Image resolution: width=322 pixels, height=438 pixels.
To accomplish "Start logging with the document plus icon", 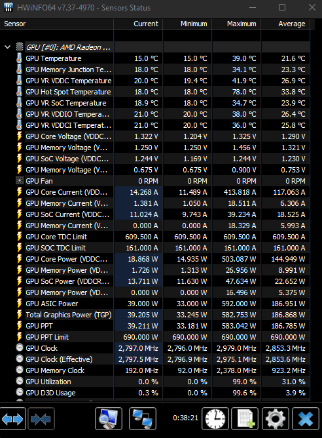I will tap(245, 419).
